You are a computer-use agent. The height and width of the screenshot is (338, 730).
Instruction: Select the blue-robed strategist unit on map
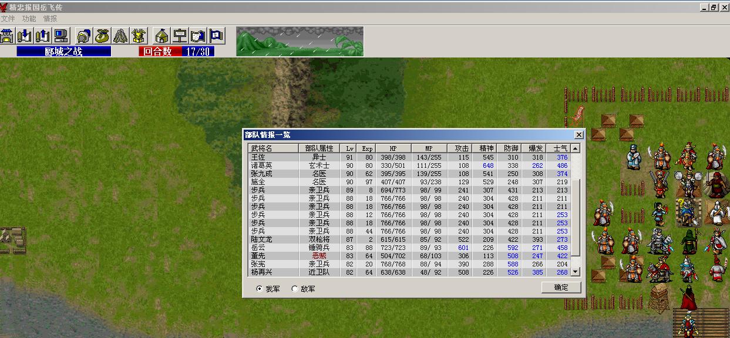click(x=633, y=157)
